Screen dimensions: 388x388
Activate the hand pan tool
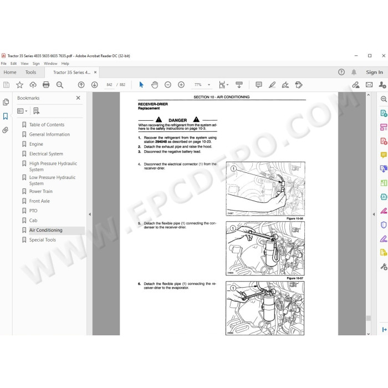click(x=155, y=85)
